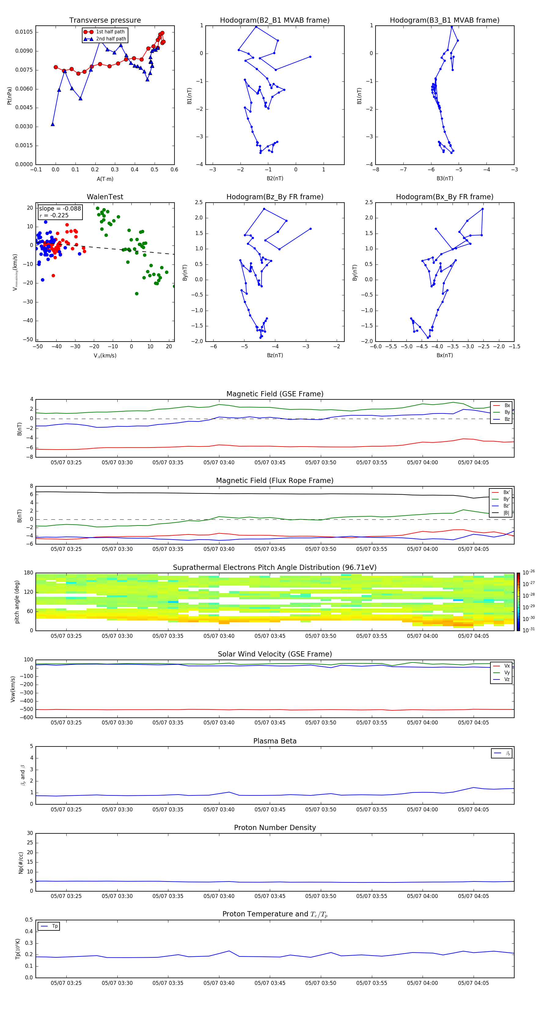Click the "V_remaining(km/s)" y-axis label
Viewport: 550px width, 1010px height.
[15, 272]
